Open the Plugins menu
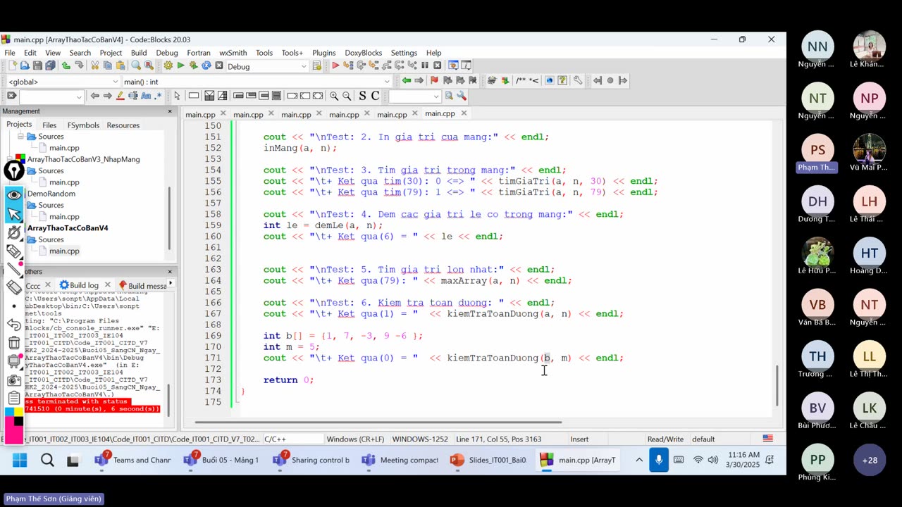The height and width of the screenshot is (507, 902). (324, 53)
